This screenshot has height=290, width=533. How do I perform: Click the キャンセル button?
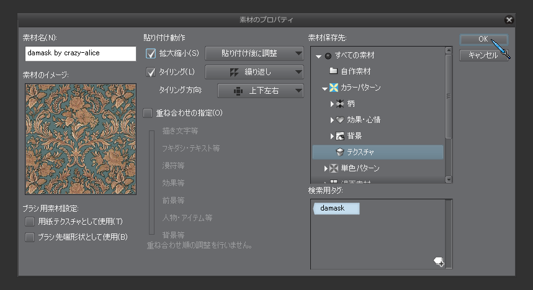[x=483, y=55]
